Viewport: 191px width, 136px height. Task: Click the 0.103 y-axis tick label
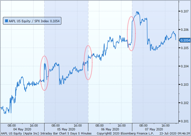184,85
